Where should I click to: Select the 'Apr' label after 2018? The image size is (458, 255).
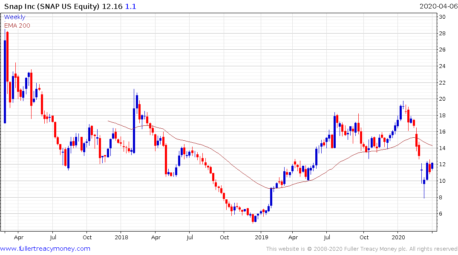pos(156,237)
